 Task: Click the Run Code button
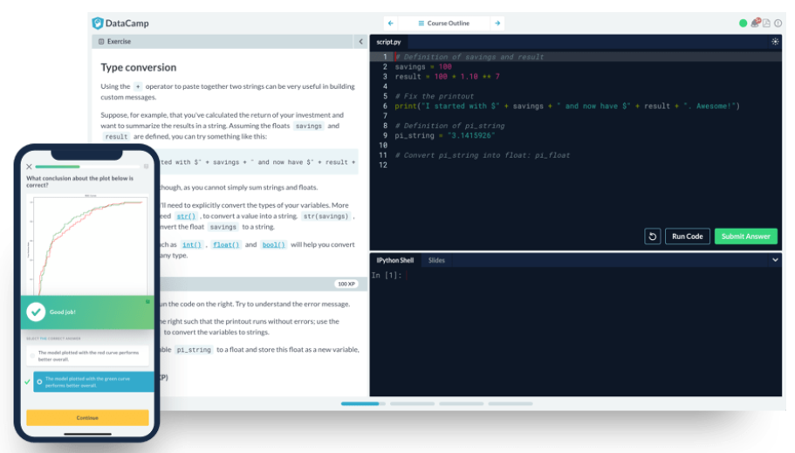pyautogui.click(x=688, y=237)
